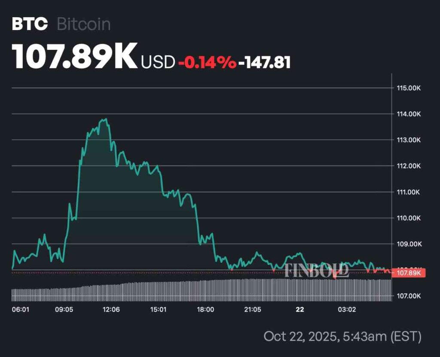Viewport: 440px width, 357px height.
Task: Click the BTC ticker symbol
Action: [x=30, y=24]
